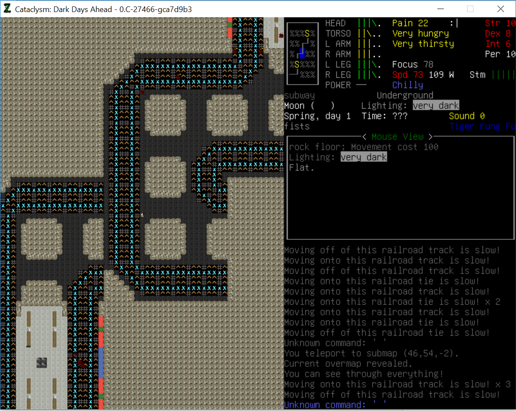Click the blue Unknown command message
This screenshot has width=516, height=411.
click(x=336, y=405)
